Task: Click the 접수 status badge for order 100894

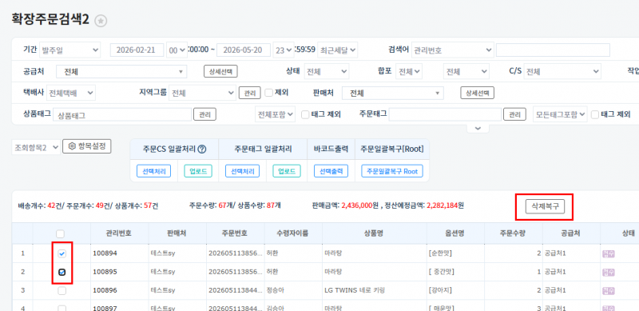Action: coord(609,254)
